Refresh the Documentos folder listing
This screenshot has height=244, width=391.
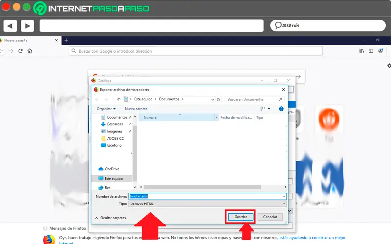(218, 99)
